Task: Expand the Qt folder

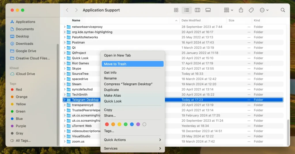Action: click(x=65, y=48)
